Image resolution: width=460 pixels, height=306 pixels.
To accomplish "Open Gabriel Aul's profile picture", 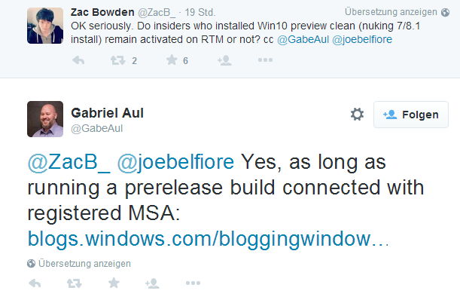I will pyautogui.click(x=45, y=119).
